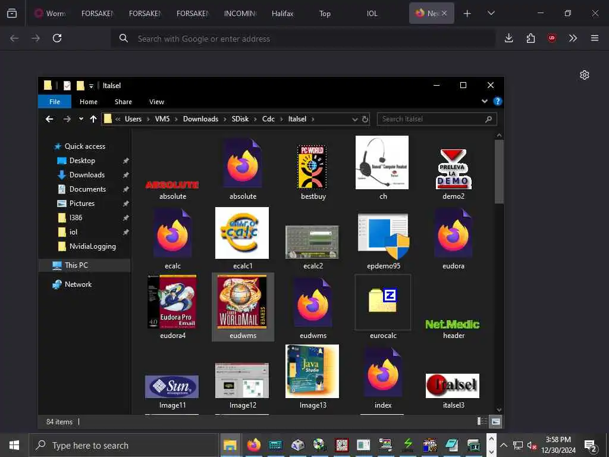The width and height of the screenshot is (609, 457).
Task: Open the eudora Firefox HTML file
Action: [453, 233]
